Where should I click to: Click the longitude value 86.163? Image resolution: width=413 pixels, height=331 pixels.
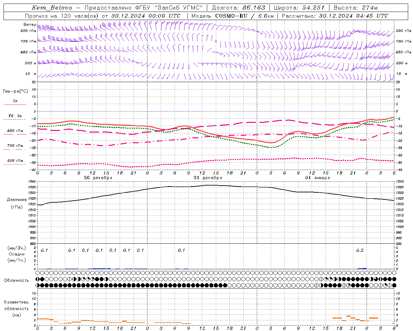point(254,8)
